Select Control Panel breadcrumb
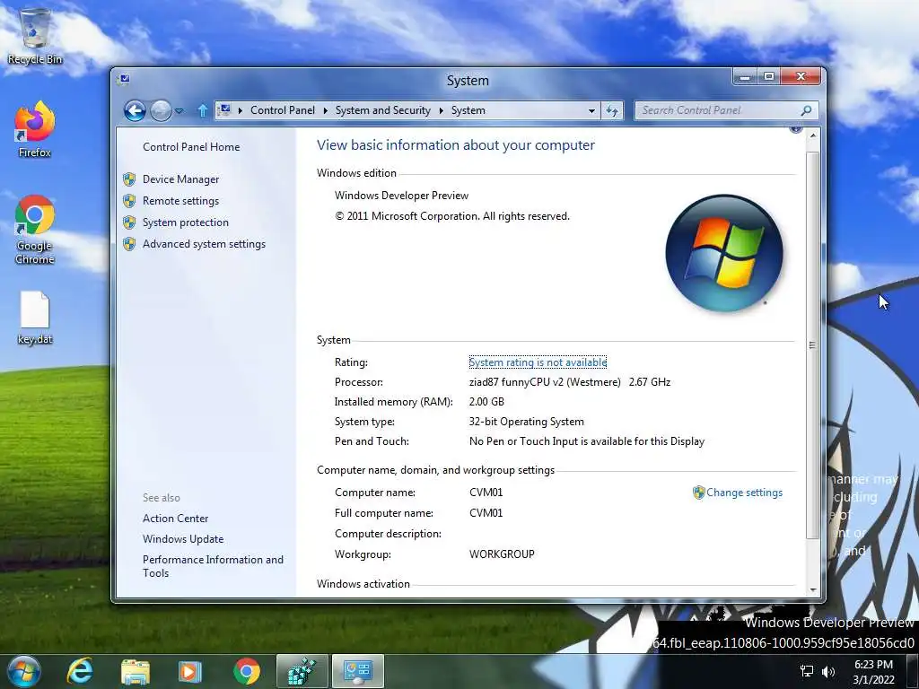 pos(283,110)
